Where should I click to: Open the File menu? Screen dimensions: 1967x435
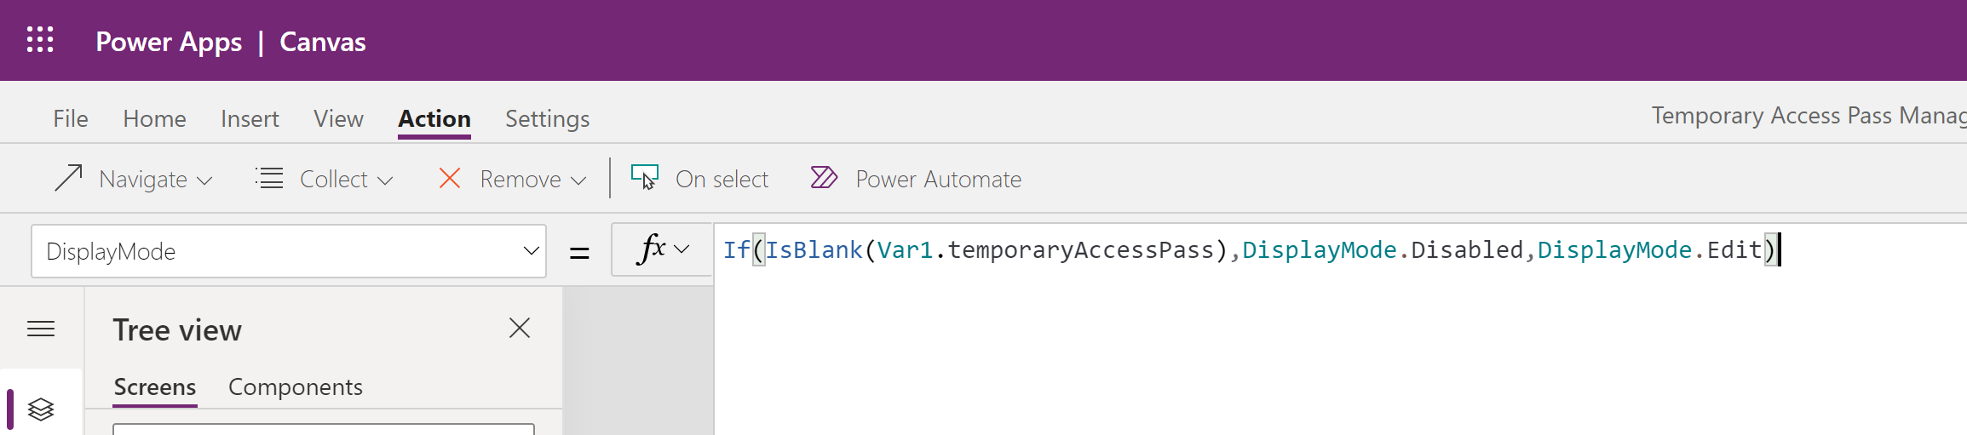click(71, 118)
